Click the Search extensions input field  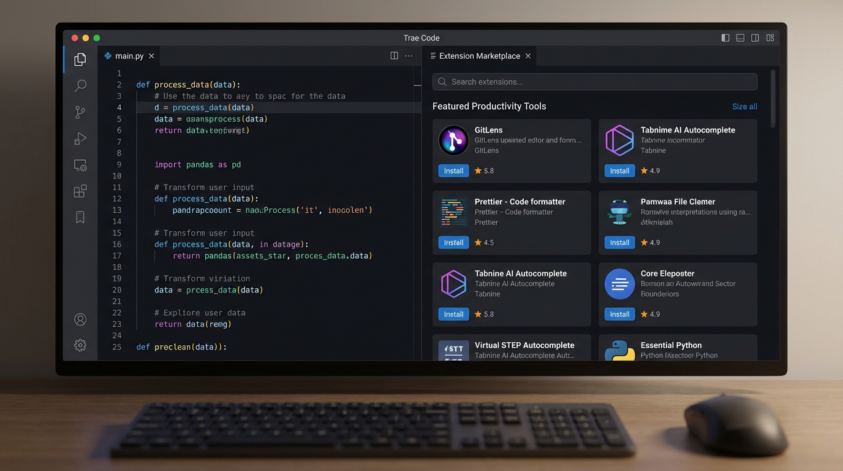(594, 82)
